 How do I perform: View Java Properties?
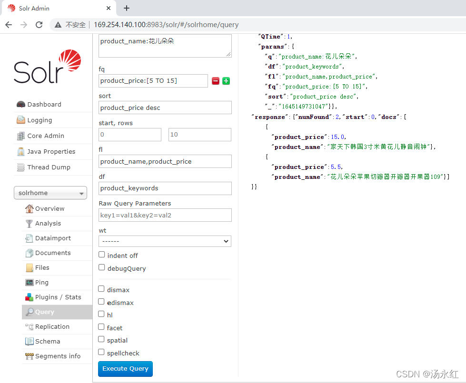50,151
